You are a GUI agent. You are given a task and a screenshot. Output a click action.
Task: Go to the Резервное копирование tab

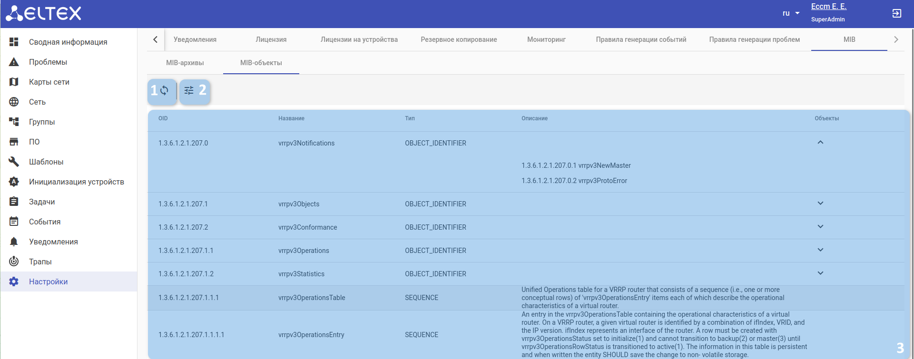(459, 39)
